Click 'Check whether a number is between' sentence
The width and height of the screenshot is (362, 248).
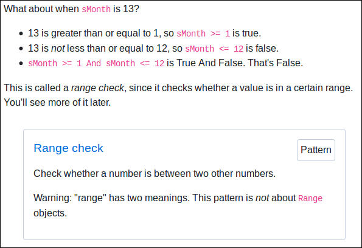(155, 173)
